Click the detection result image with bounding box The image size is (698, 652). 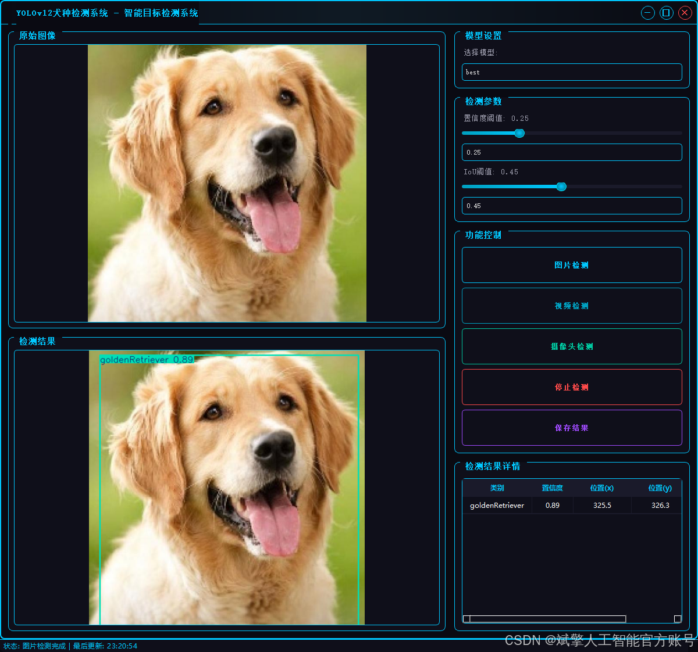pos(227,488)
